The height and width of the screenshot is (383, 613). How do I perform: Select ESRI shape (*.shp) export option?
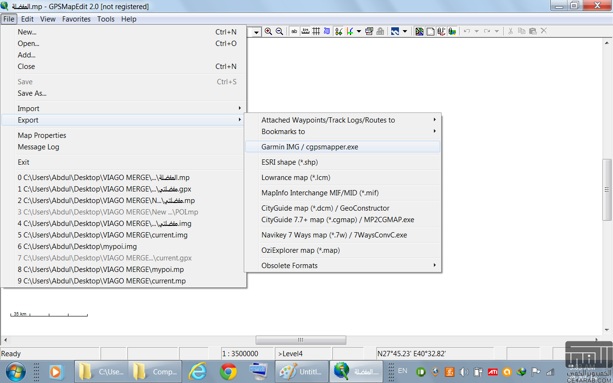343,162
